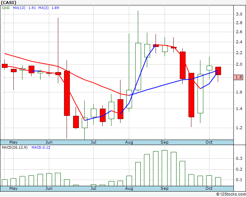Click the highlighted 1.8 current price label
The height and width of the screenshot is (197, 246).
click(238, 77)
